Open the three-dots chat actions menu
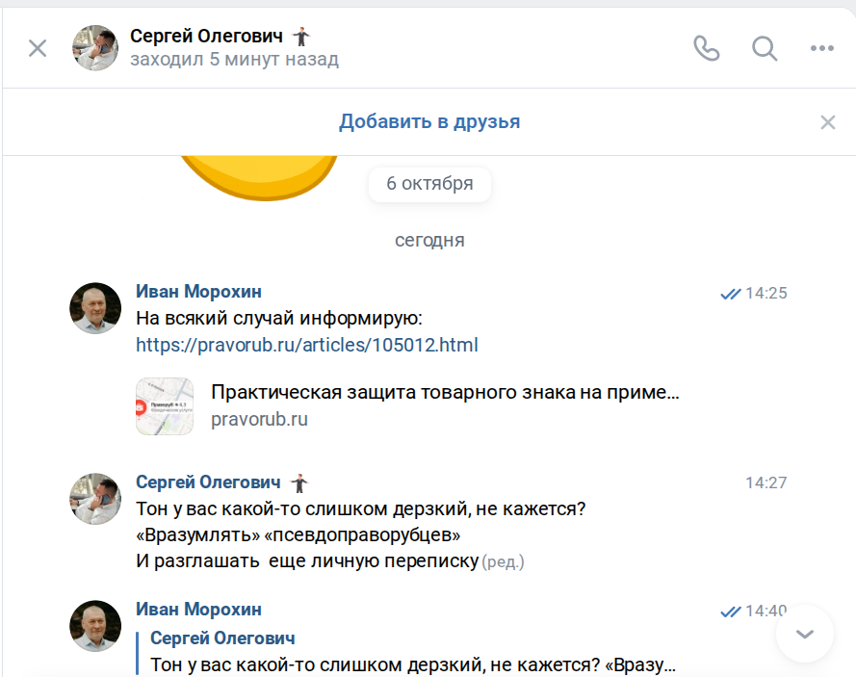This screenshot has height=677, width=856. (x=821, y=48)
